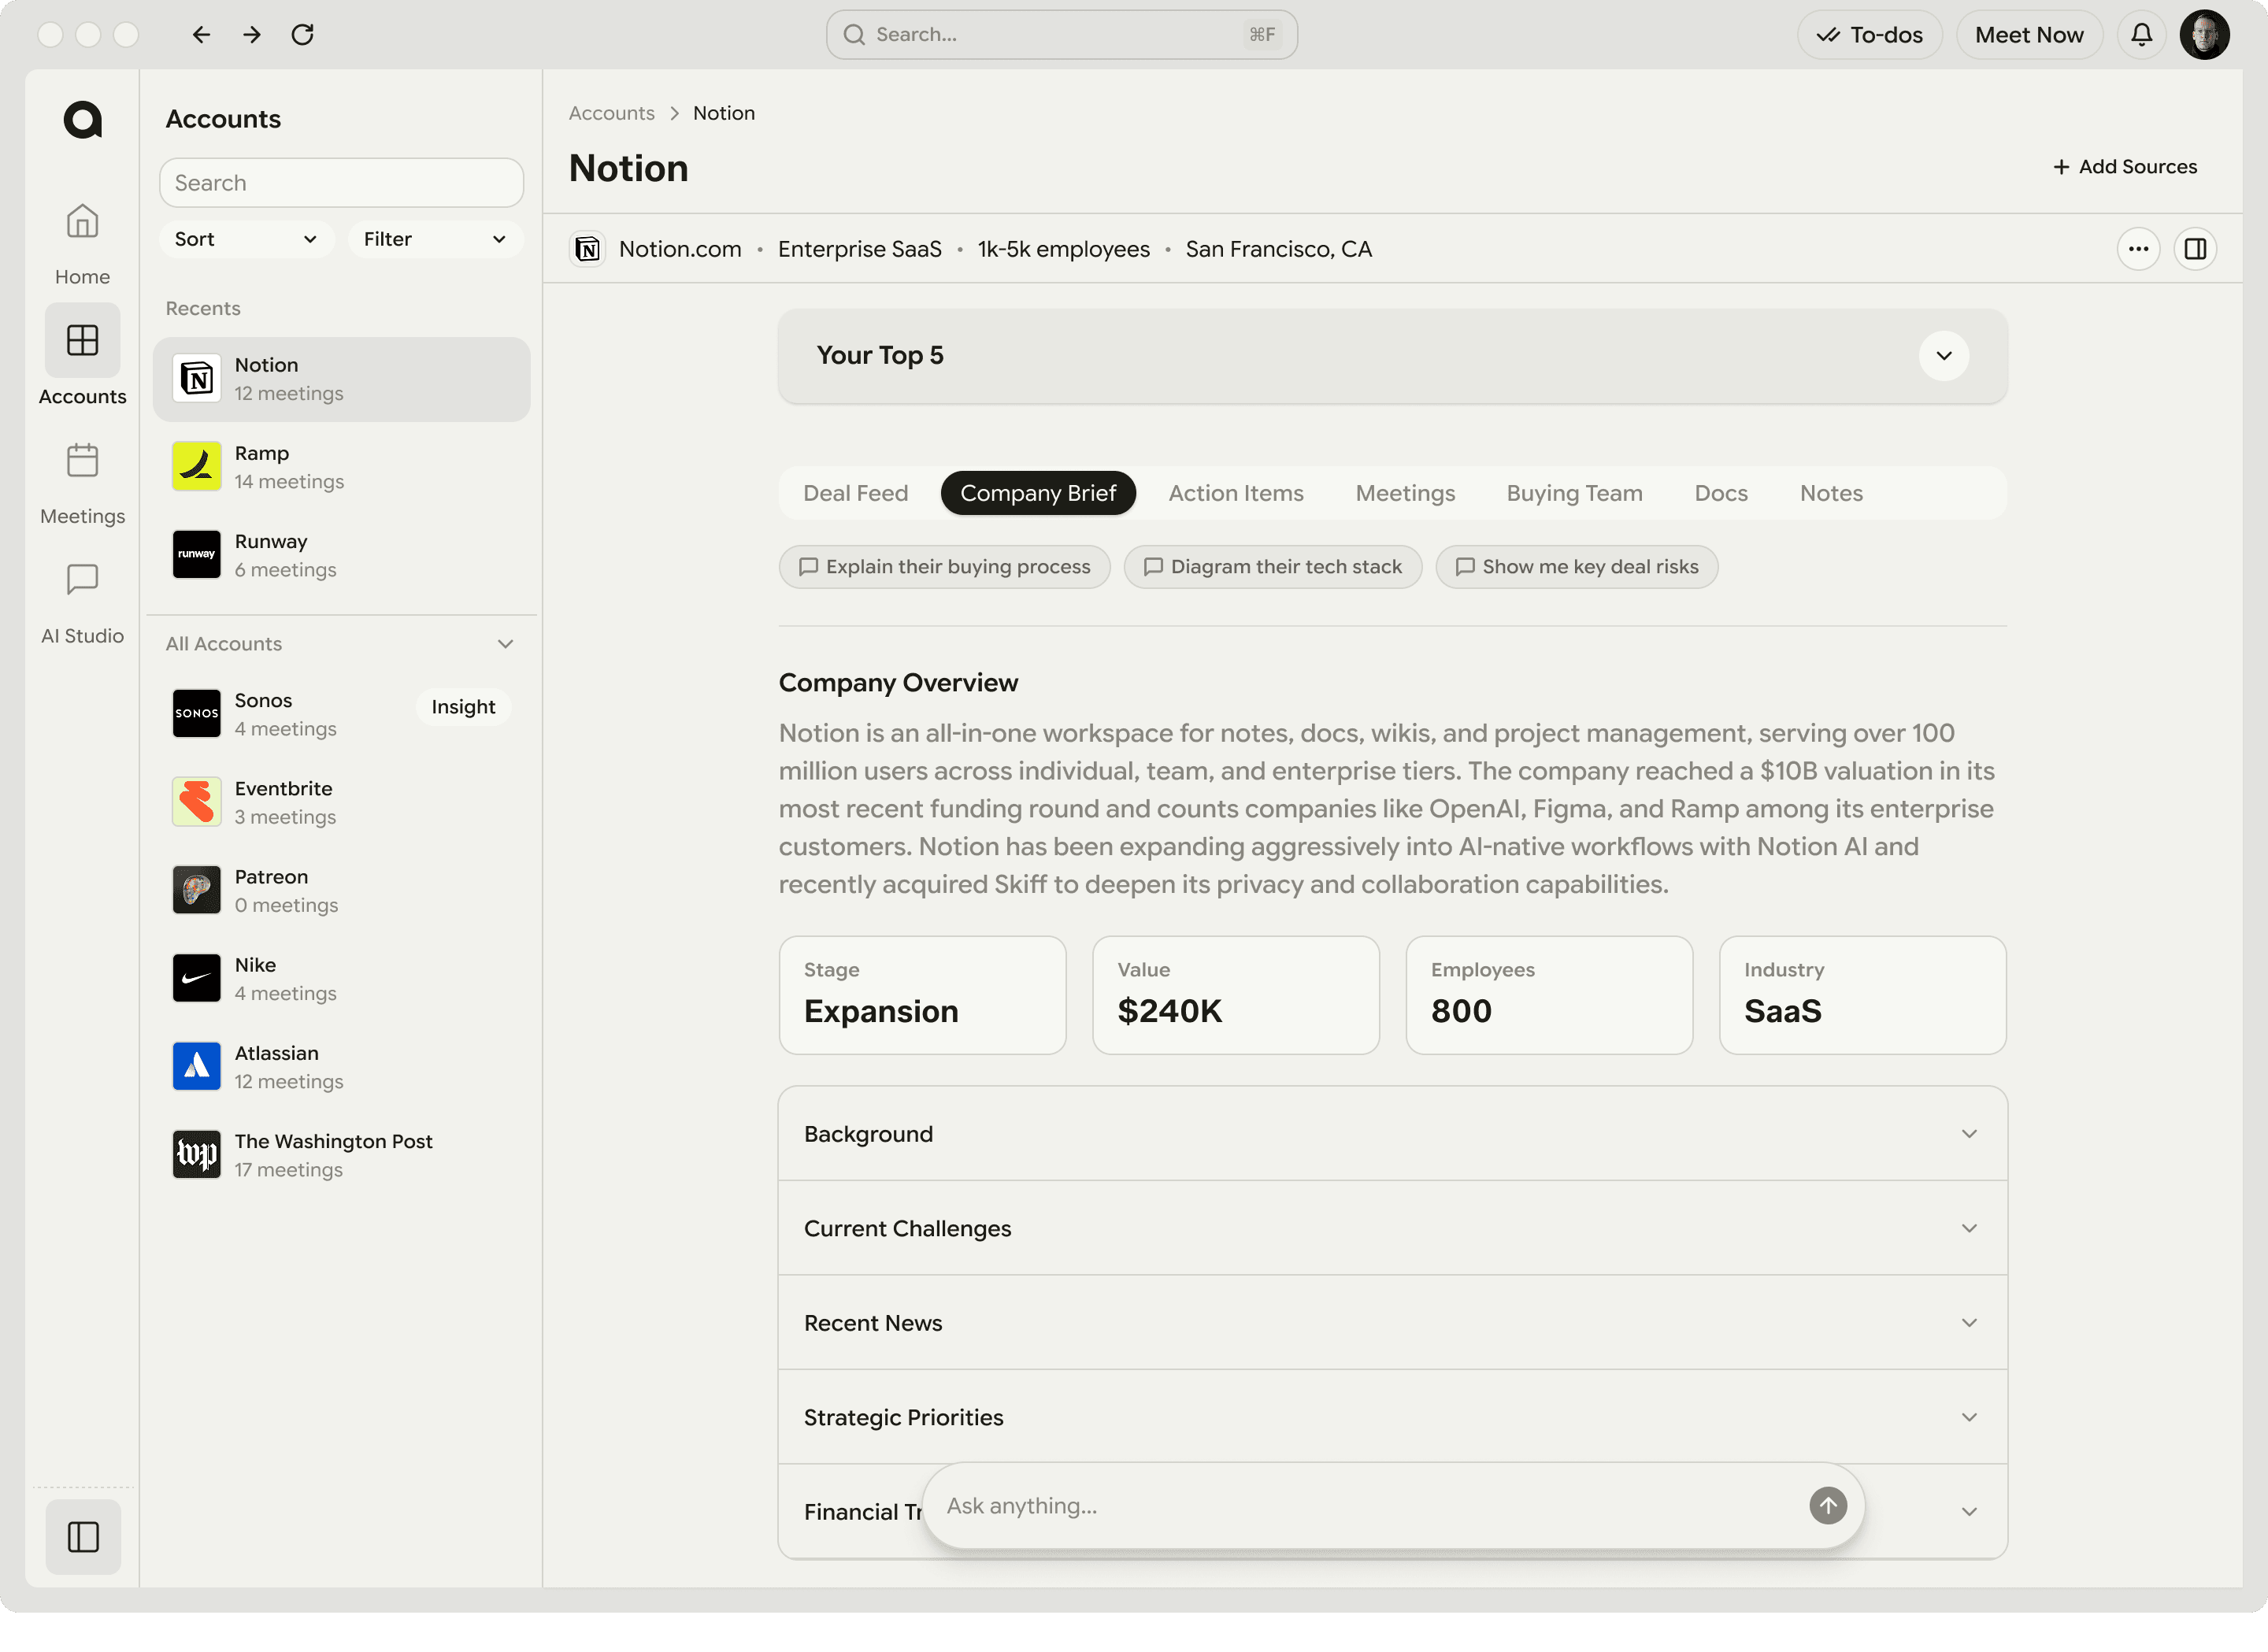Collapse the All Accounts list
Viewport: 2268px width, 1652px height.
[506, 644]
